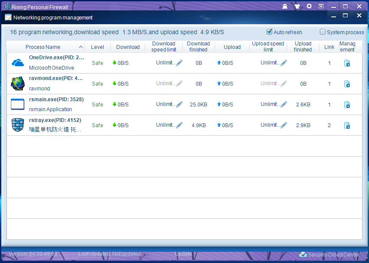
Task: Open Security Cloud Center link
Action: [334, 254]
